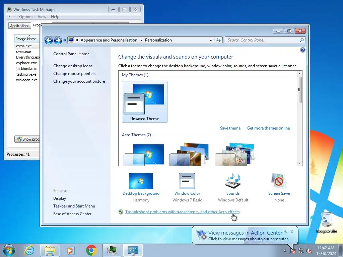Open Display under See also
The width and height of the screenshot is (343, 257).
tap(60, 198)
